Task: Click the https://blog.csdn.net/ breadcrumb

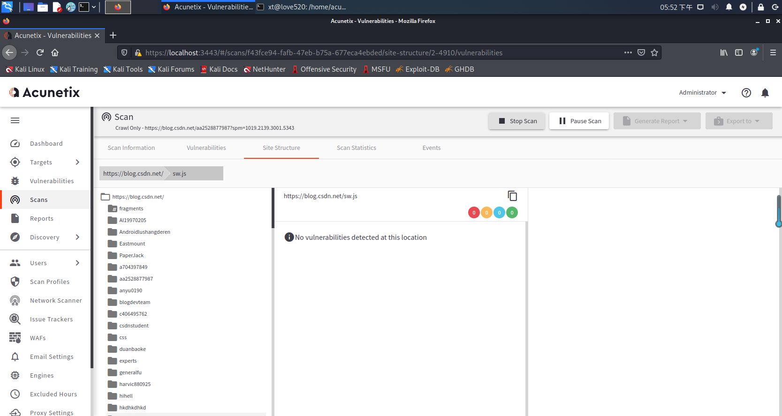Action: pyautogui.click(x=133, y=173)
